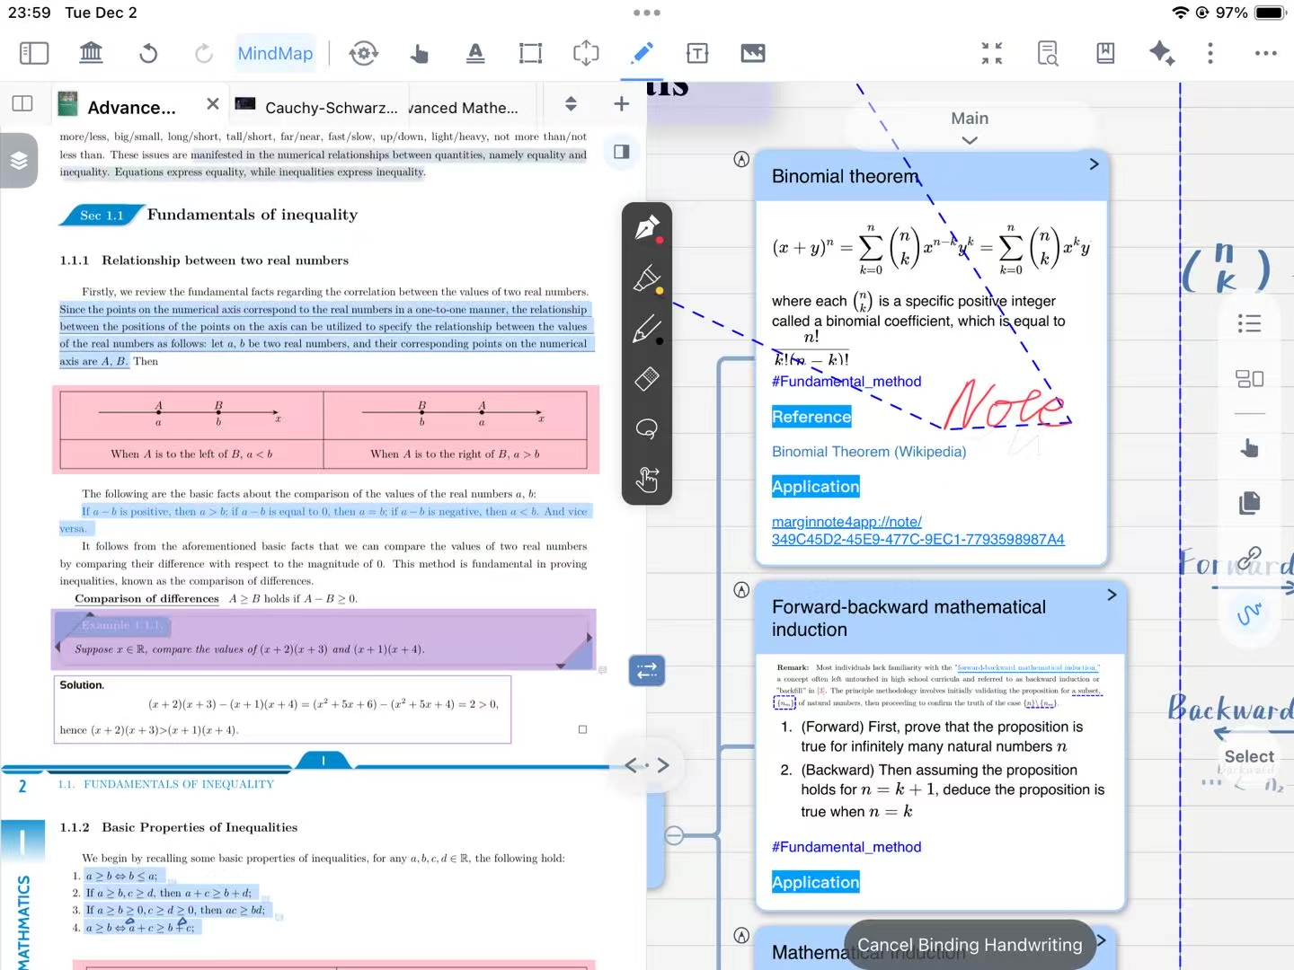Toggle finger gesture drawing mode

coord(647,480)
